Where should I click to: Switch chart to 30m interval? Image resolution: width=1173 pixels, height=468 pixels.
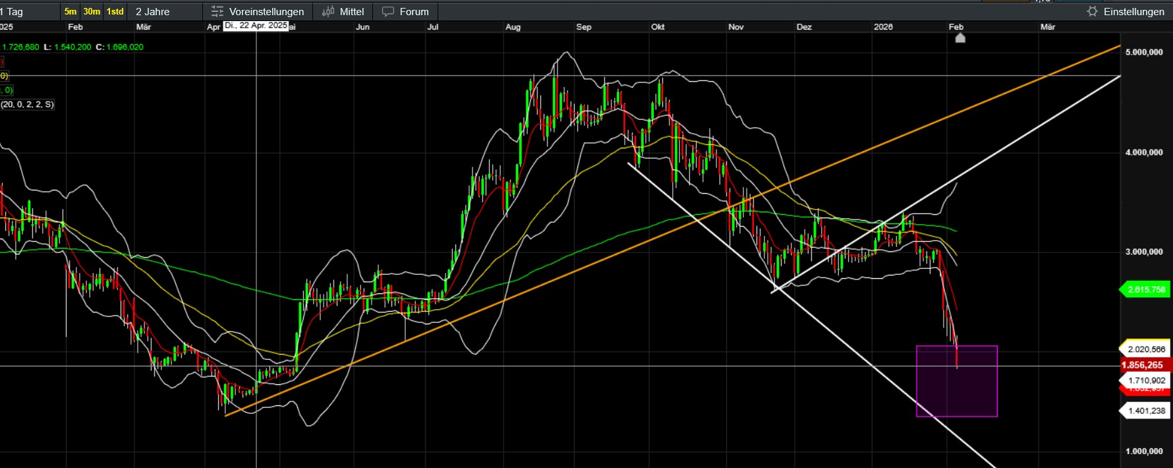click(92, 12)
